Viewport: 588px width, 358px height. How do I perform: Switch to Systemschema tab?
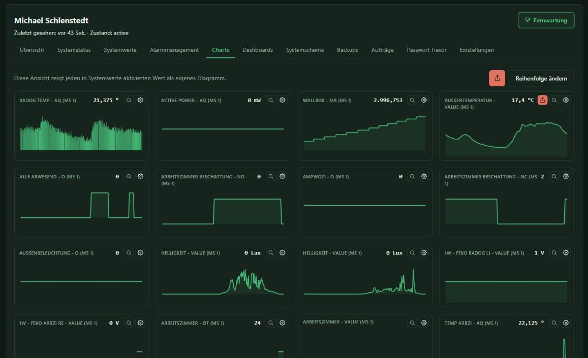tap(305, 50)
